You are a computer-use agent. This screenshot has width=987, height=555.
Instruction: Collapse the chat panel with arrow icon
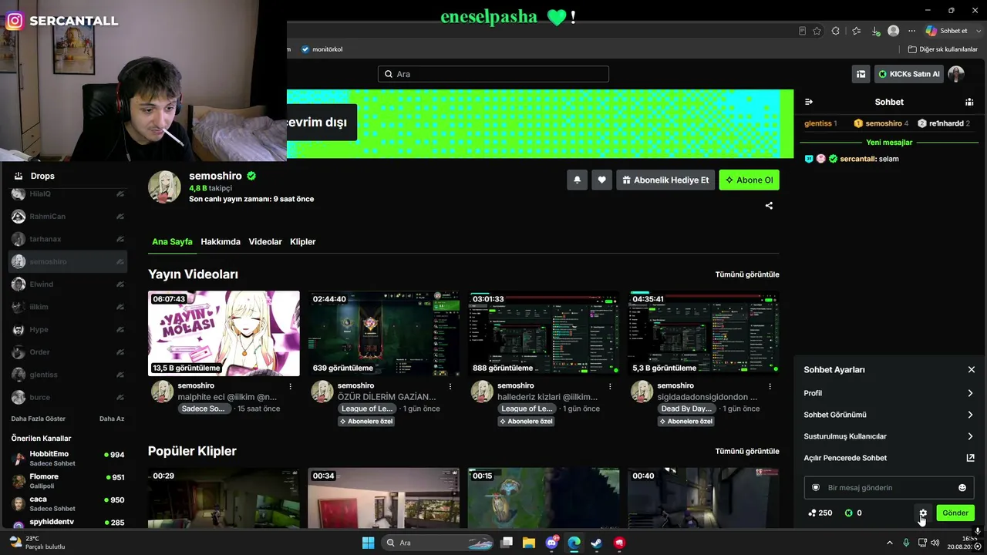pyautogui.click(x=809, y=102)
